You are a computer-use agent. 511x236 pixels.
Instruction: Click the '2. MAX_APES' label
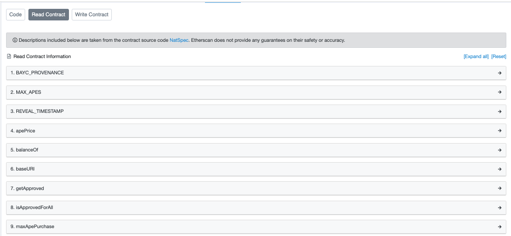tap(26, 92)
